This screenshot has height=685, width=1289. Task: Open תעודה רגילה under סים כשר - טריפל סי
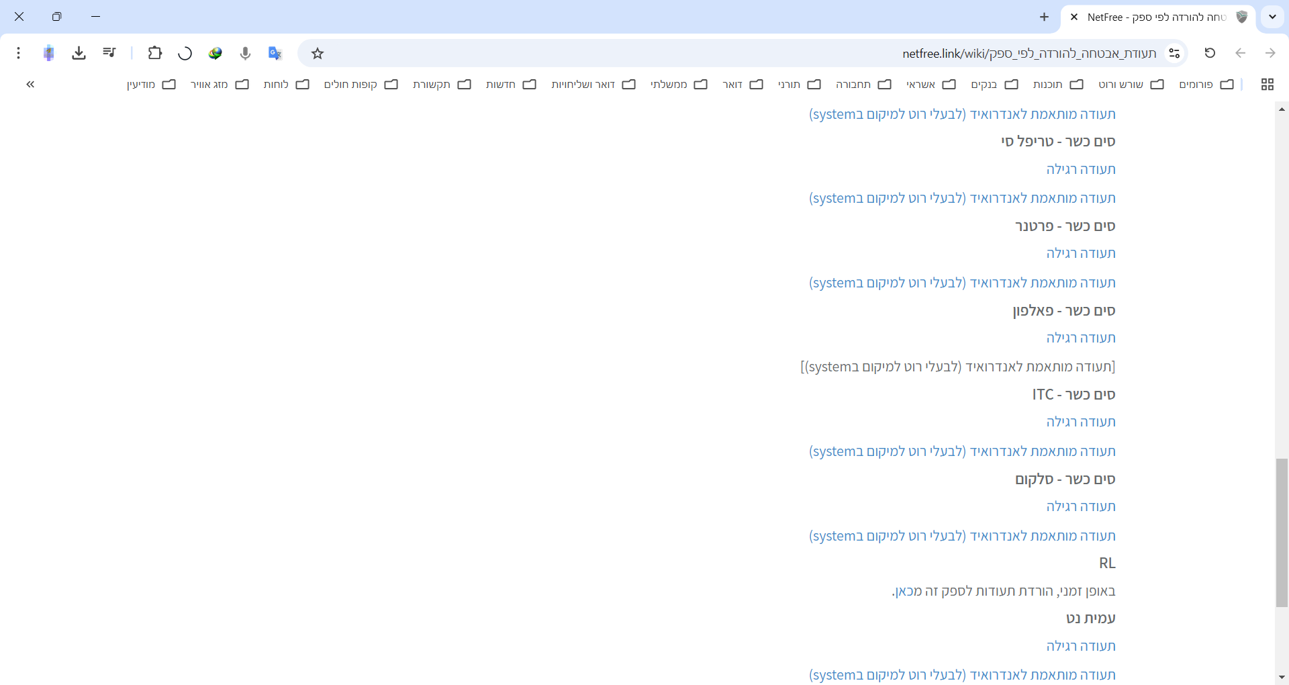point(1081,169)
